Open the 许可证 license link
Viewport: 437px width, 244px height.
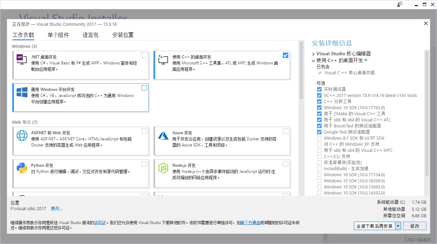coord(100,223)
